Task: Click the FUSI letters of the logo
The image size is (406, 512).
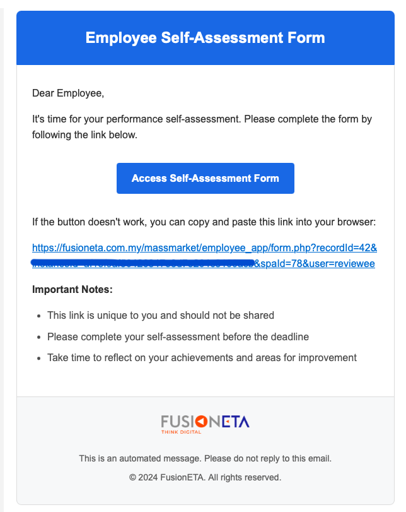Action: tap(177, 421)
